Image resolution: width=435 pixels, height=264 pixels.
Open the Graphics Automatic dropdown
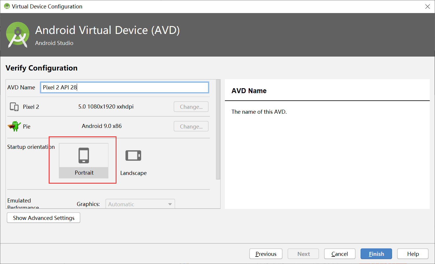140,204
